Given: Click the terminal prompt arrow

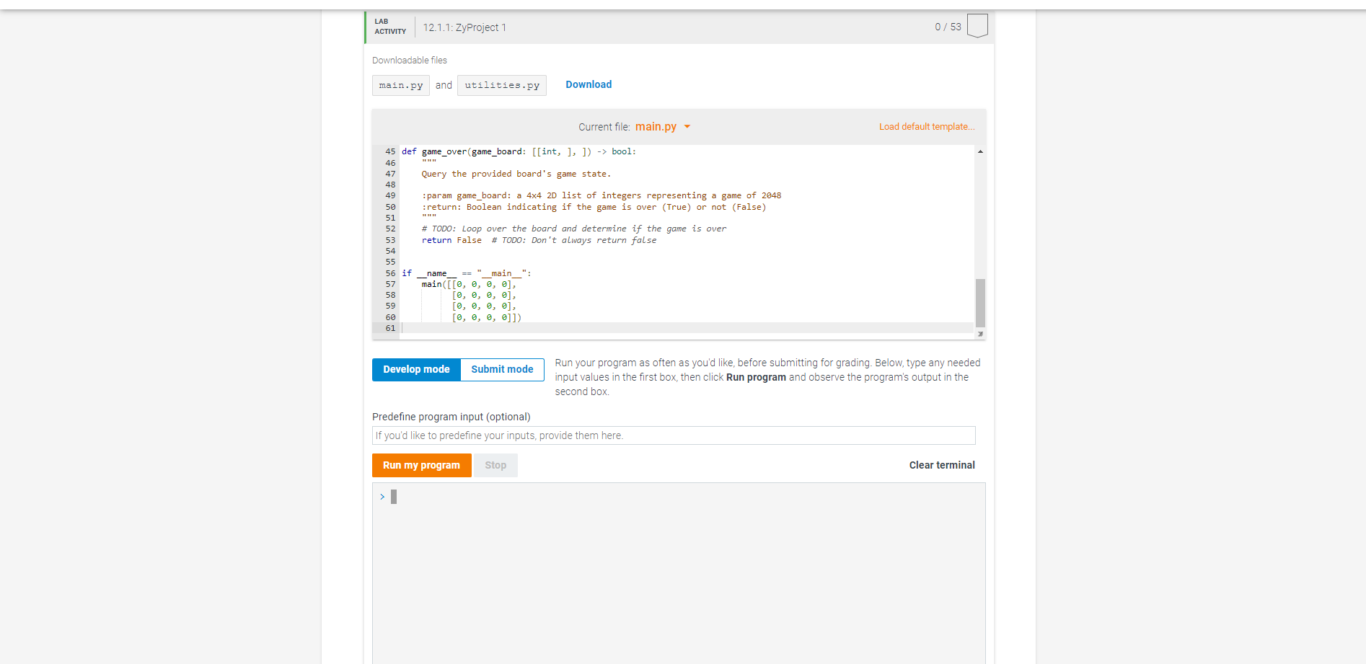Looking at the screenshot, I should point(382,497).
